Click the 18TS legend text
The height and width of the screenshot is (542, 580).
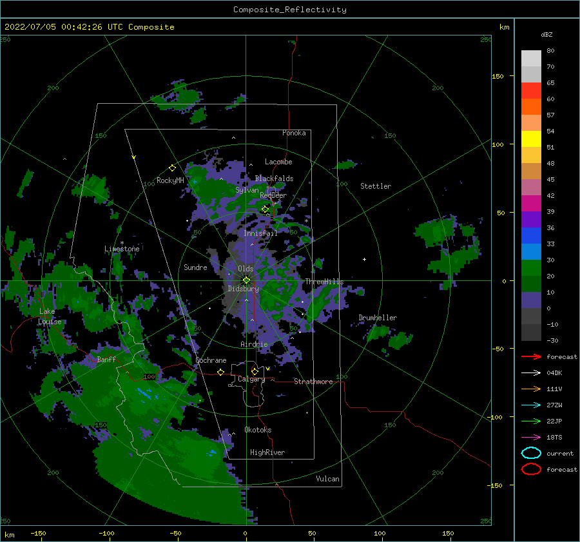pyautogui.click(x=554, y=438)
